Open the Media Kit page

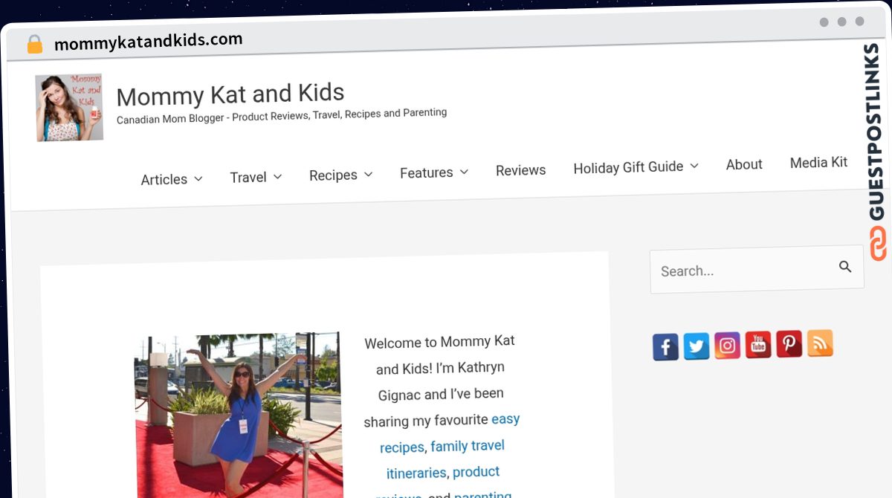818,162
